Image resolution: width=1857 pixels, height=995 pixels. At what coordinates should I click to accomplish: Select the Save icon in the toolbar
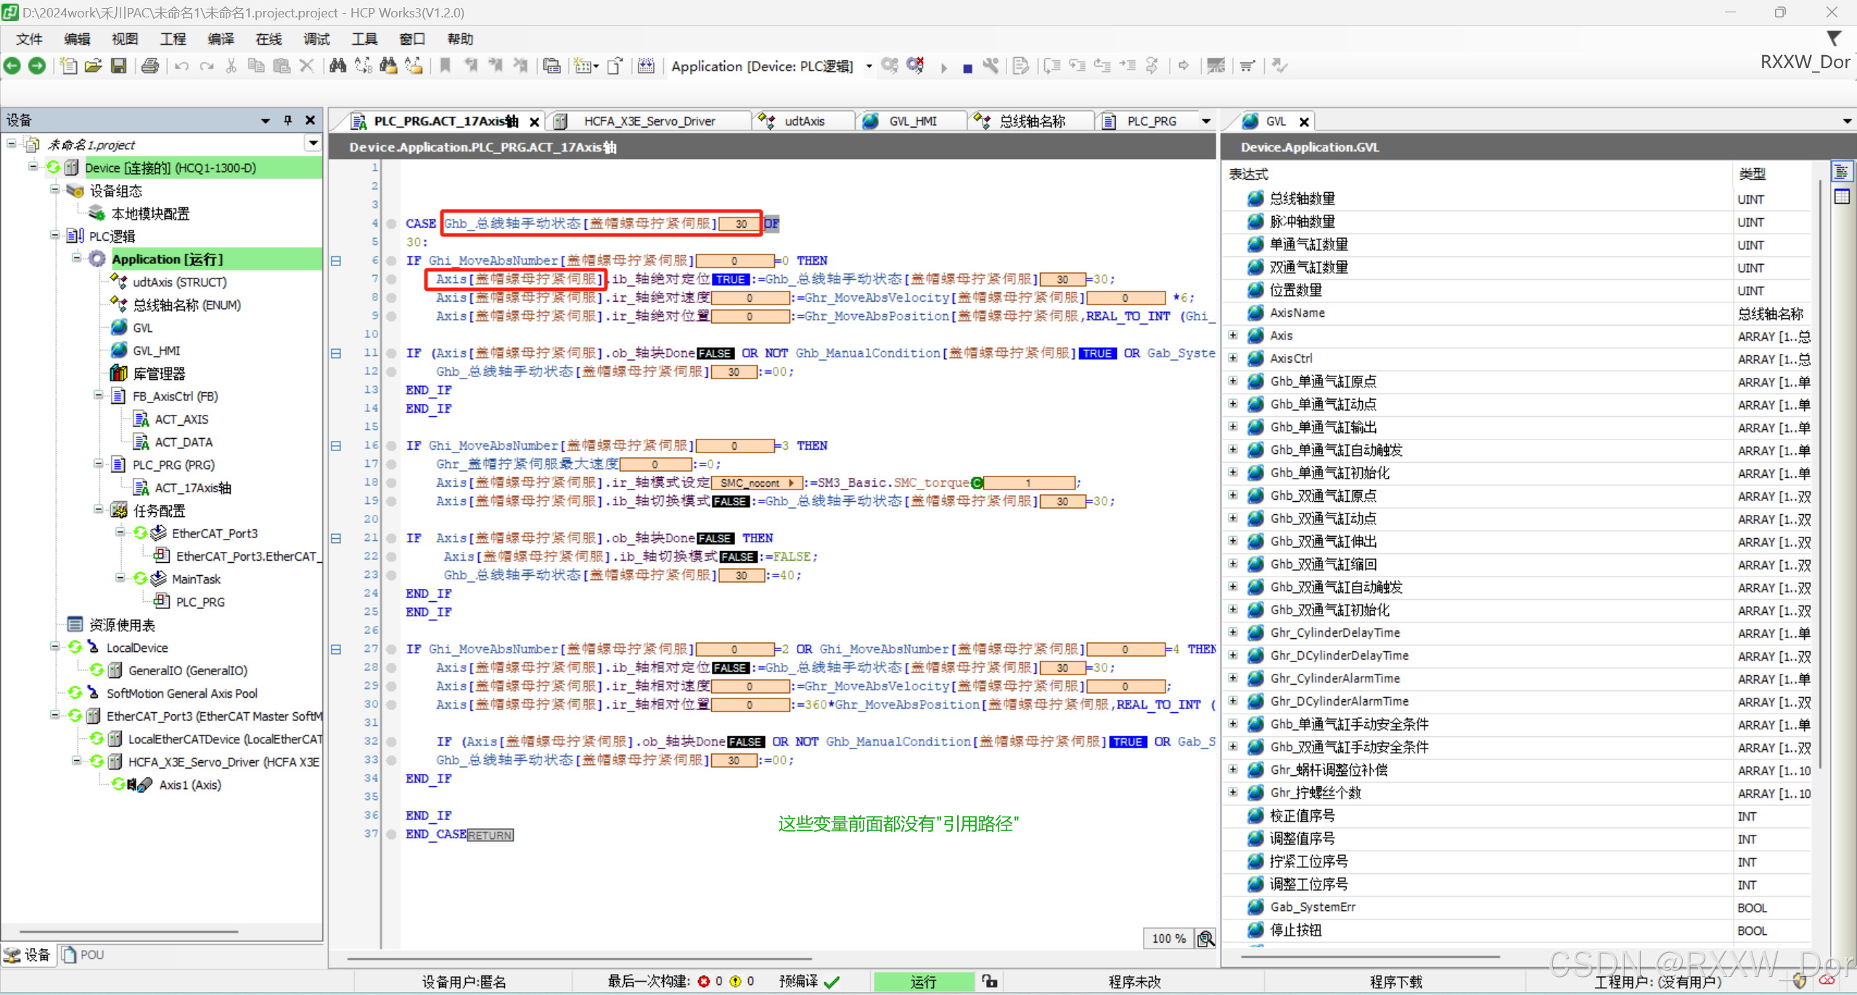point(120,65)
